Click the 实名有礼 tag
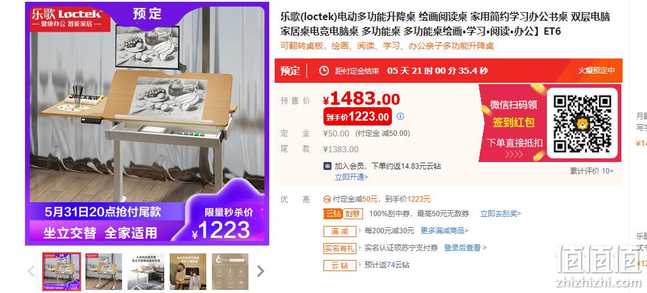This screenshot has width=647, height=293. 339,248
